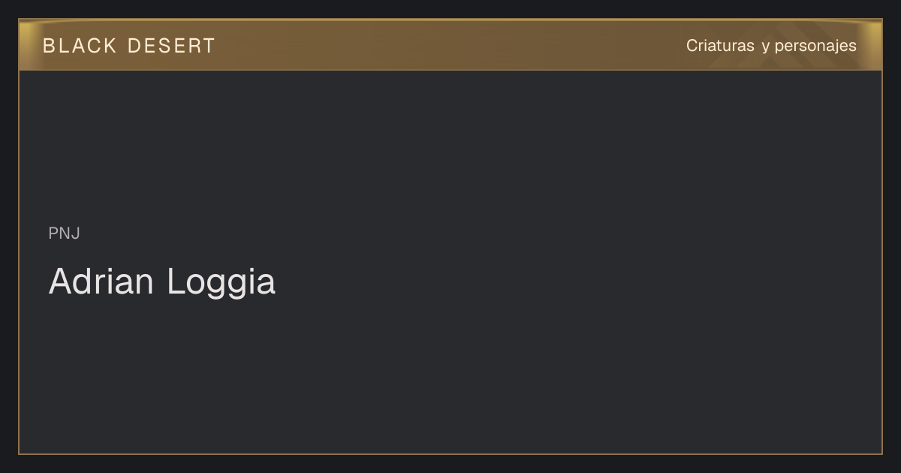
Task: Select the first name Adrian
Action: tap(101, 282)
